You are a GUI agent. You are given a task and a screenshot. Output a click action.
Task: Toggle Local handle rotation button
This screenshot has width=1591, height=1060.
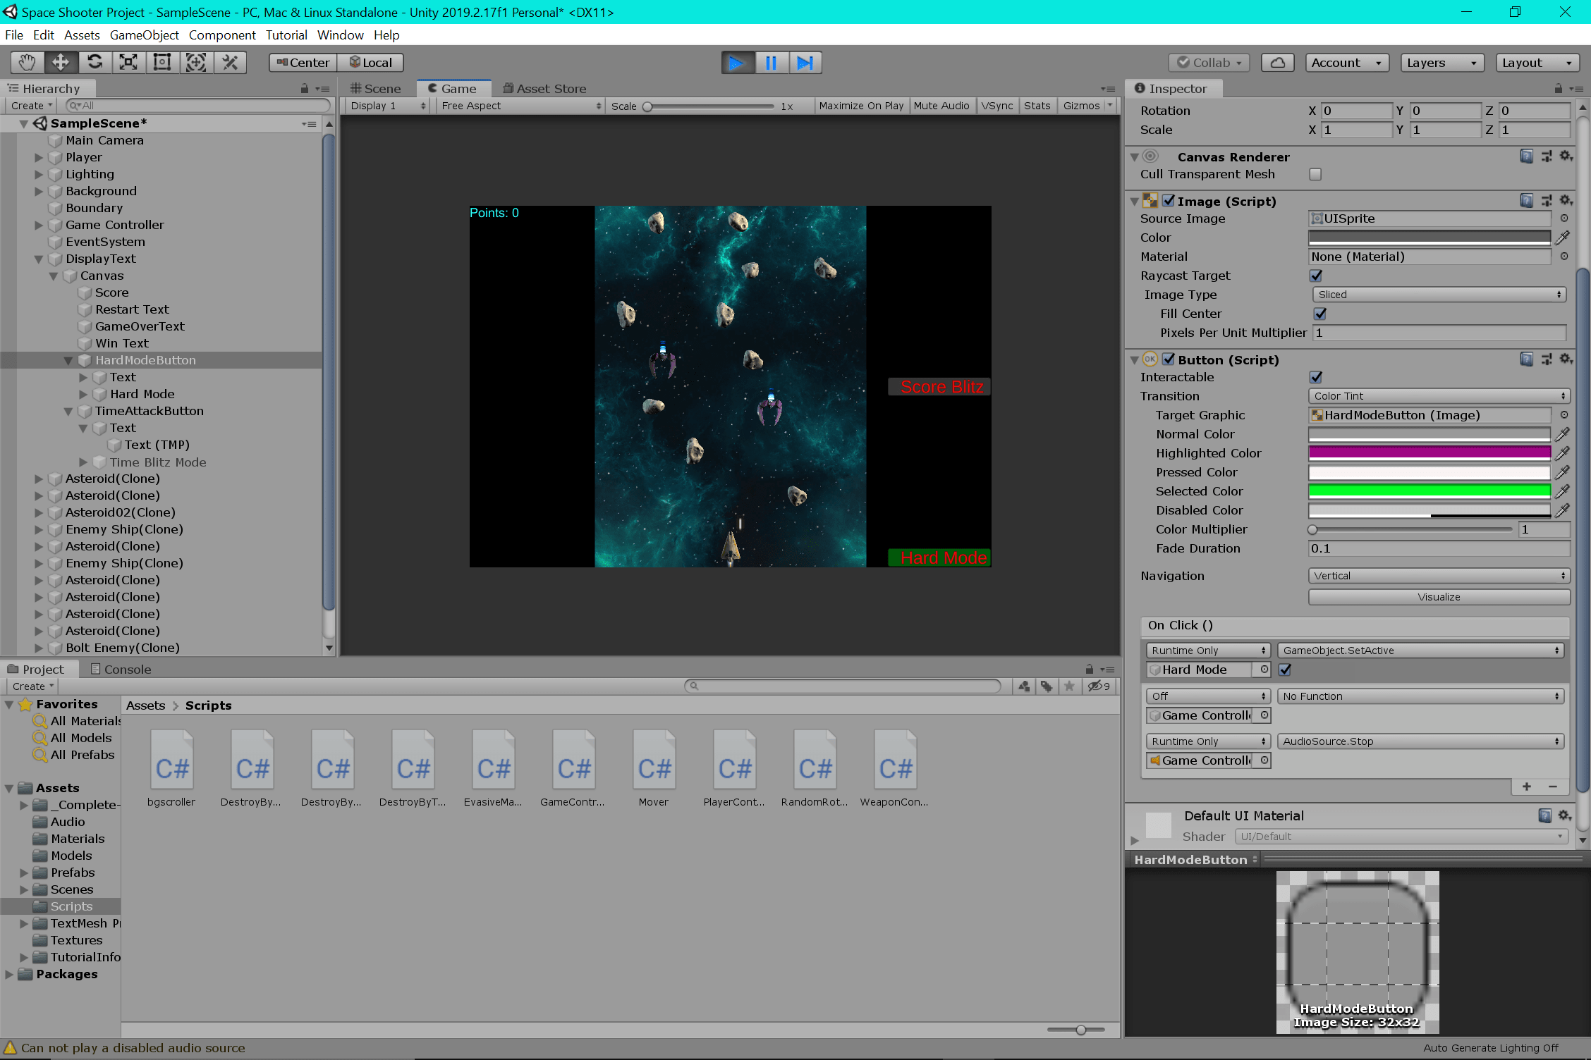371,63
